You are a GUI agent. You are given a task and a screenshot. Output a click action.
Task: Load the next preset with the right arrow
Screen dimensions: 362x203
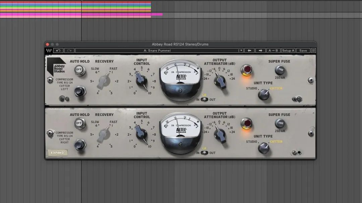point(260,50)
